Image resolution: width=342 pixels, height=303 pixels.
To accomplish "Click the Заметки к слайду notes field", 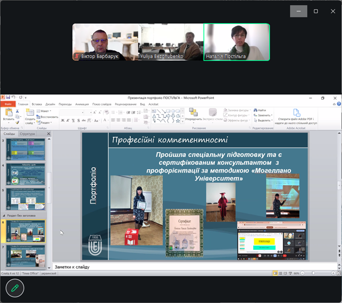I will [195, 267].
